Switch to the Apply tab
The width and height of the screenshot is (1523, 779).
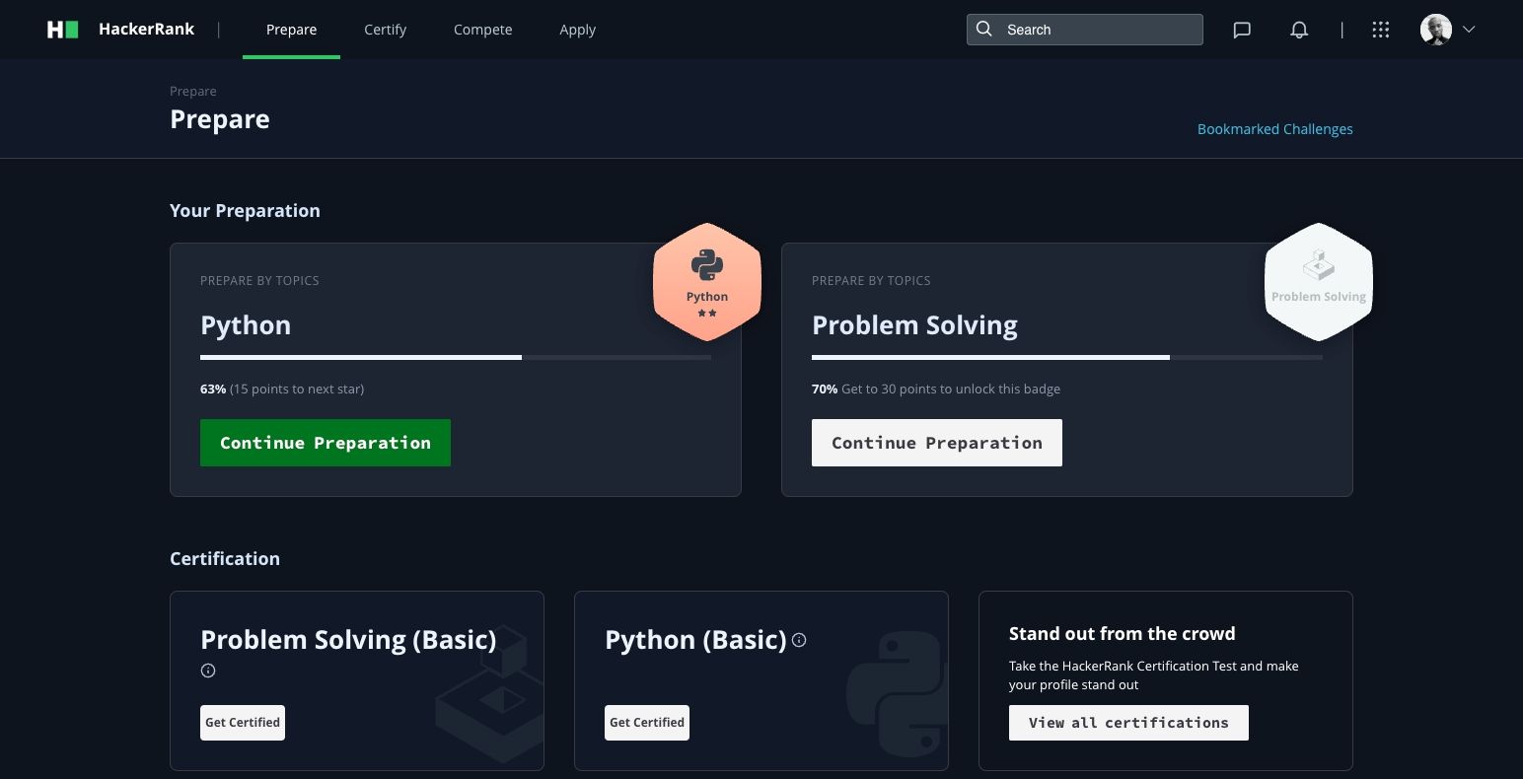coord(577,30)
